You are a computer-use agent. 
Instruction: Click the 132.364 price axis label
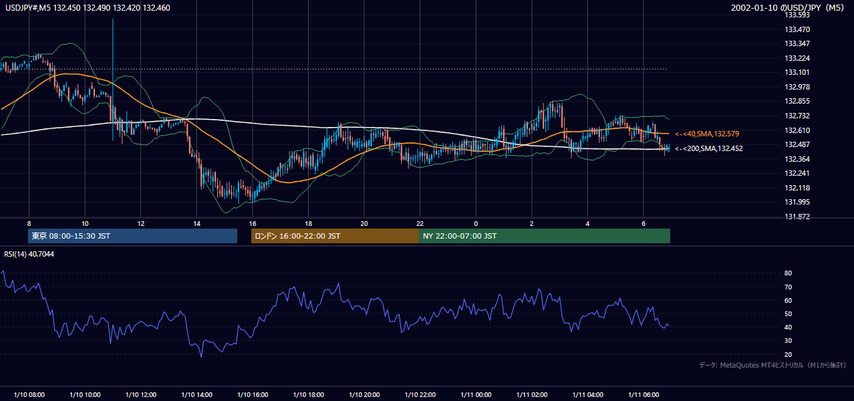point(797,159)
